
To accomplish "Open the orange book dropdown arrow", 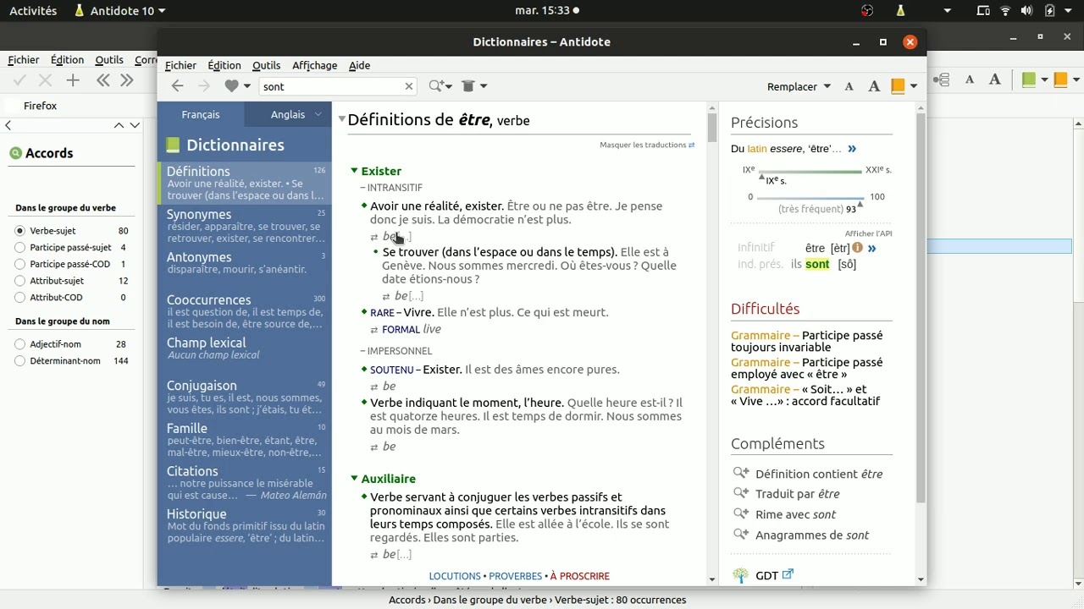I will [x=914, y=86].
